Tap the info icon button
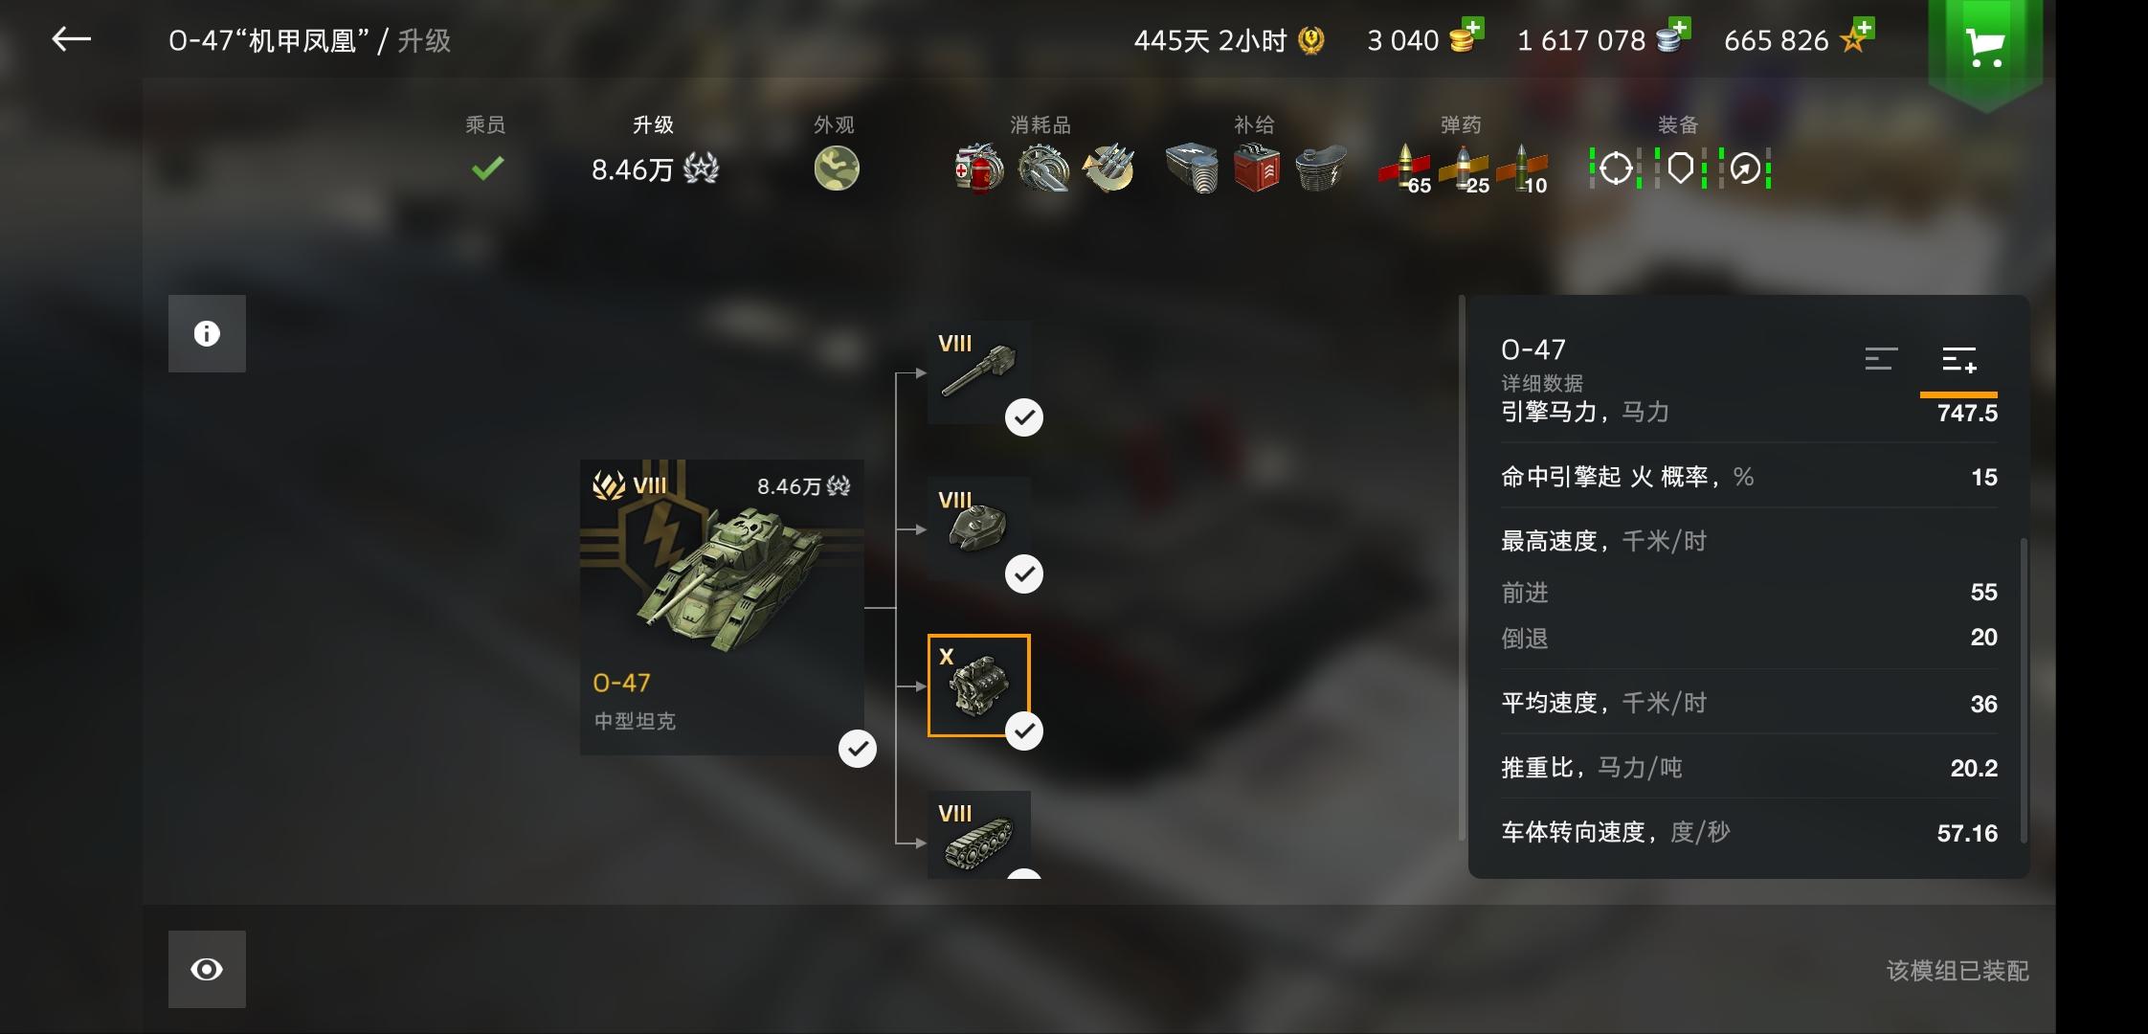Screen dimensions: 2148x1034 pyautogui.click(x=207, y=333)
